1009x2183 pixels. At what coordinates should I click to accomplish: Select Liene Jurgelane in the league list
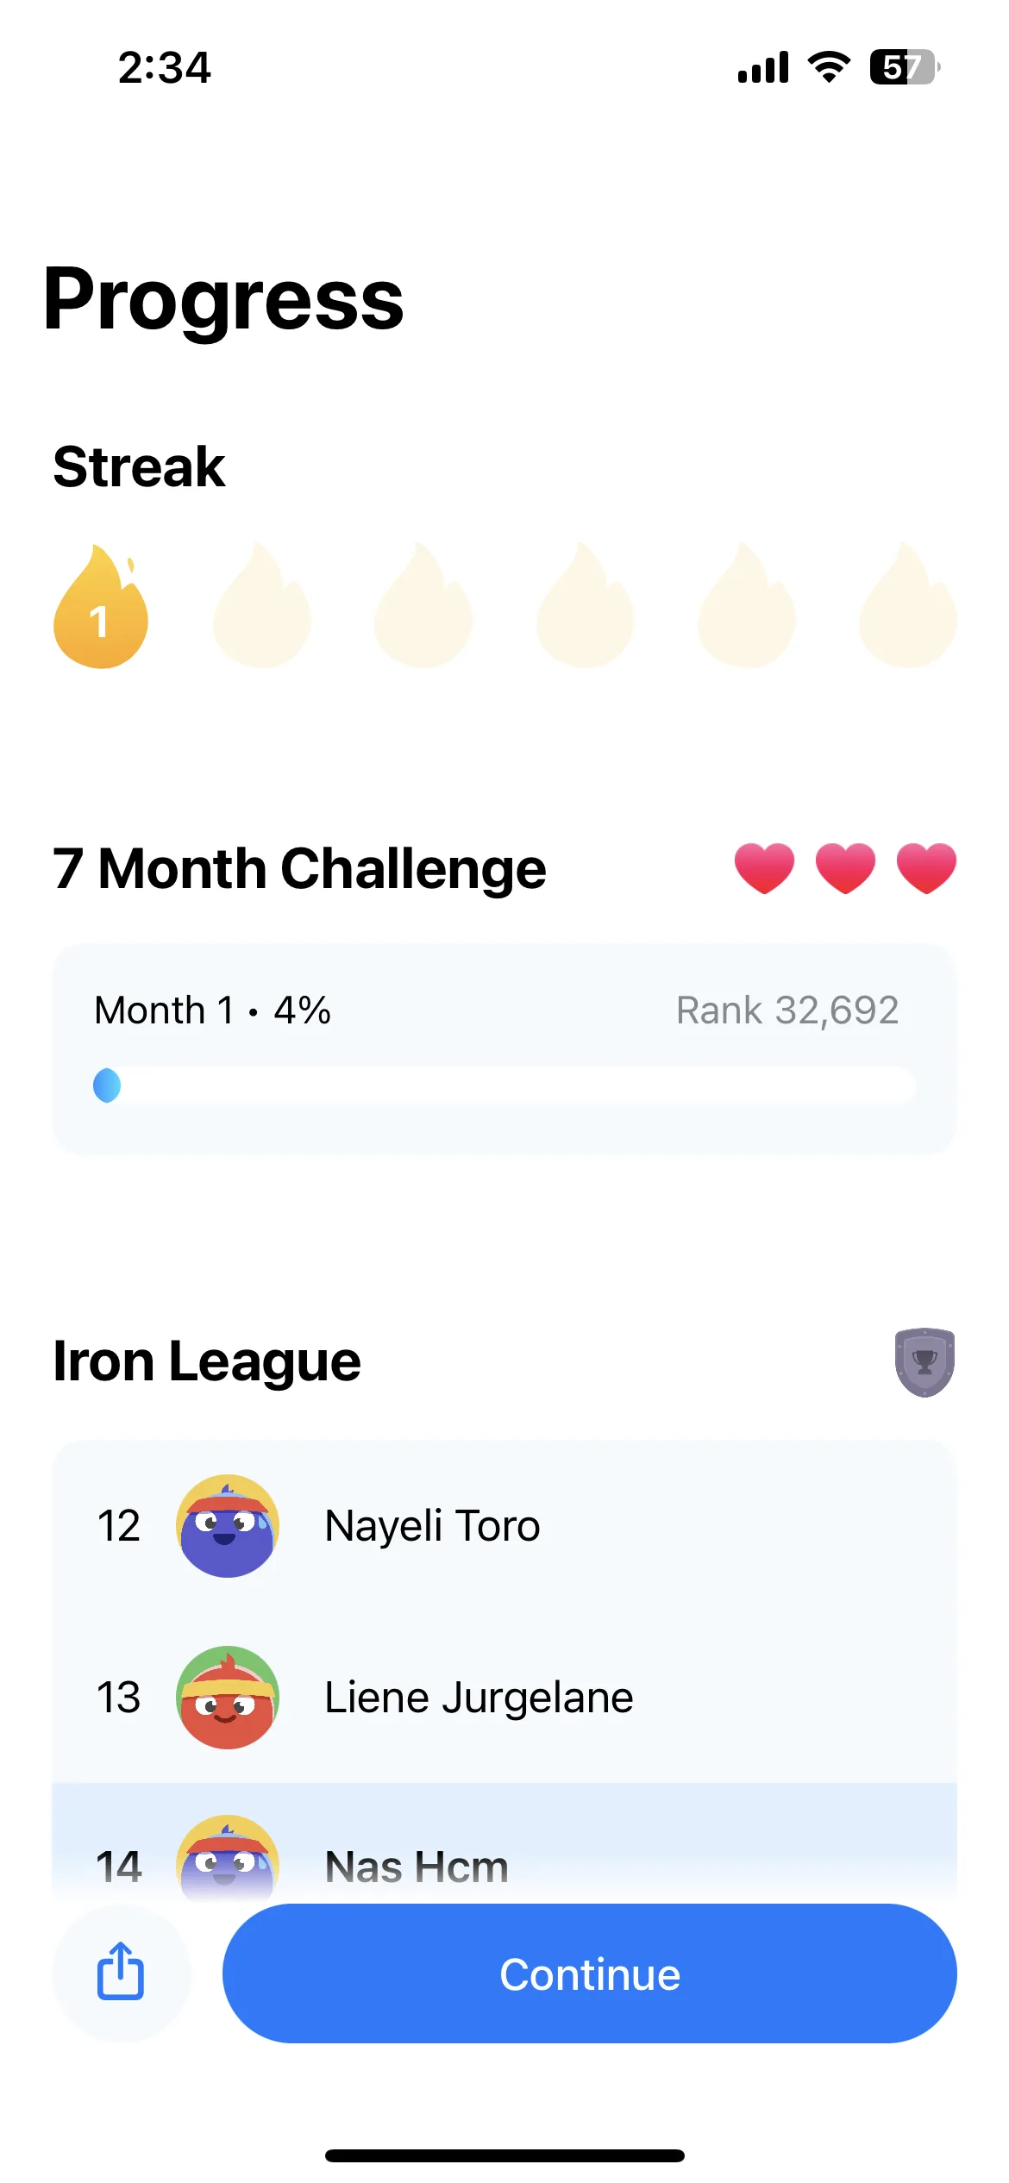pos(504,1698)
